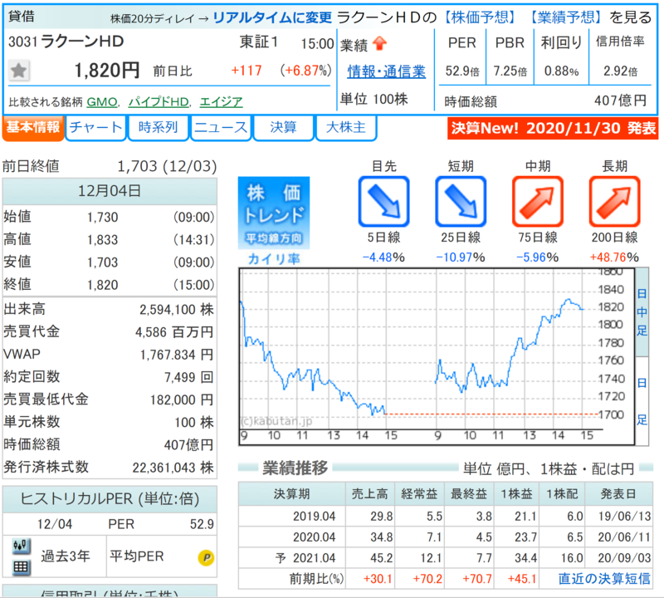Click the PBR value 7.25倍
The image size is (664, 598).
tap(510, 71)
